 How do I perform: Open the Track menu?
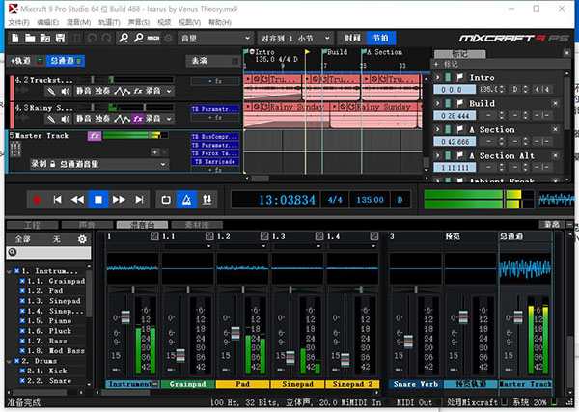click(109, 22)
